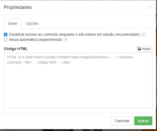Uncheck Desativar acesso ao conteúdo checkbox
The height and width of the screenshot is (131, 157).
coord(5,35)
